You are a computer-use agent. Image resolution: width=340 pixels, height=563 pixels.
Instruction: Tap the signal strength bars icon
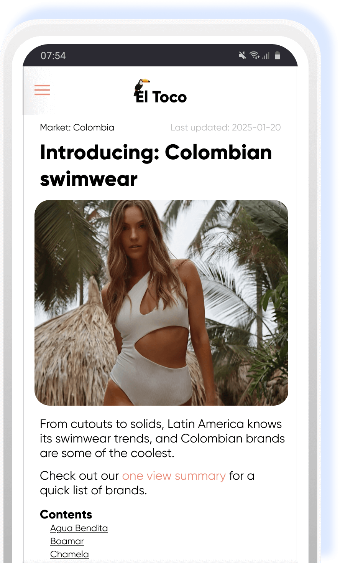point(266,56)
